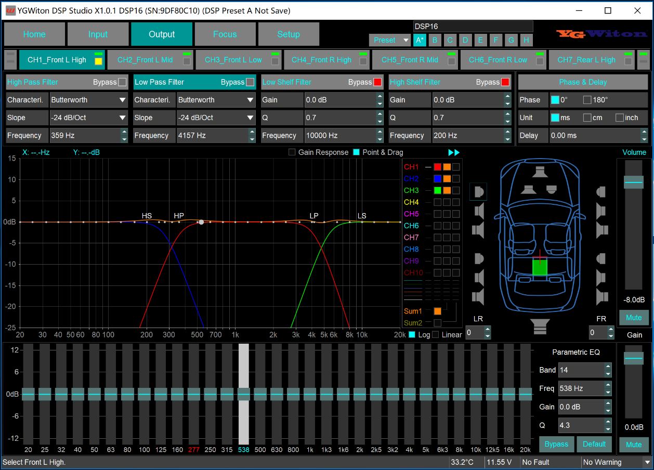Select the rear left tweeter speaker icon

click(479, 258)
